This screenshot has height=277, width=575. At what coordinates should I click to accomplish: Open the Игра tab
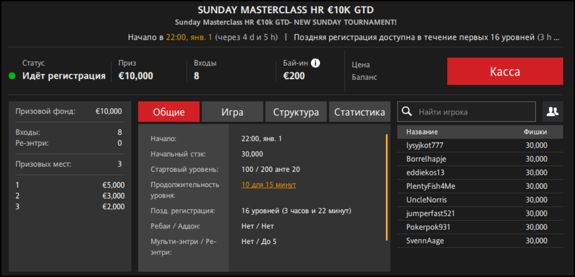232,112
